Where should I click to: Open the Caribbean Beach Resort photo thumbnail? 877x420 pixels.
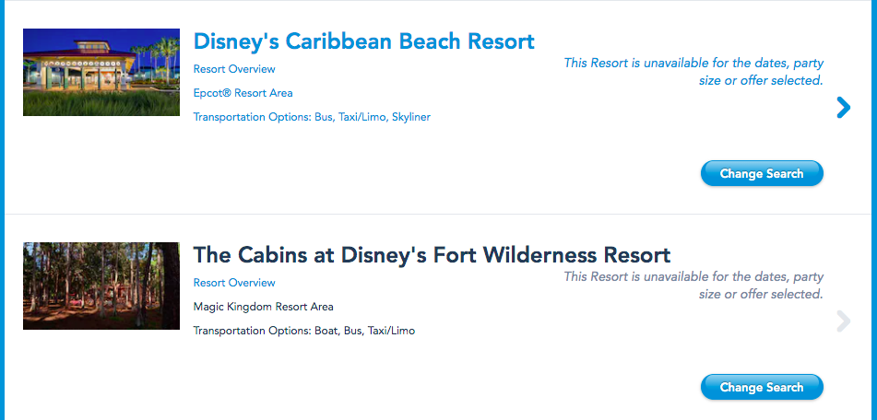pos(101,72)
